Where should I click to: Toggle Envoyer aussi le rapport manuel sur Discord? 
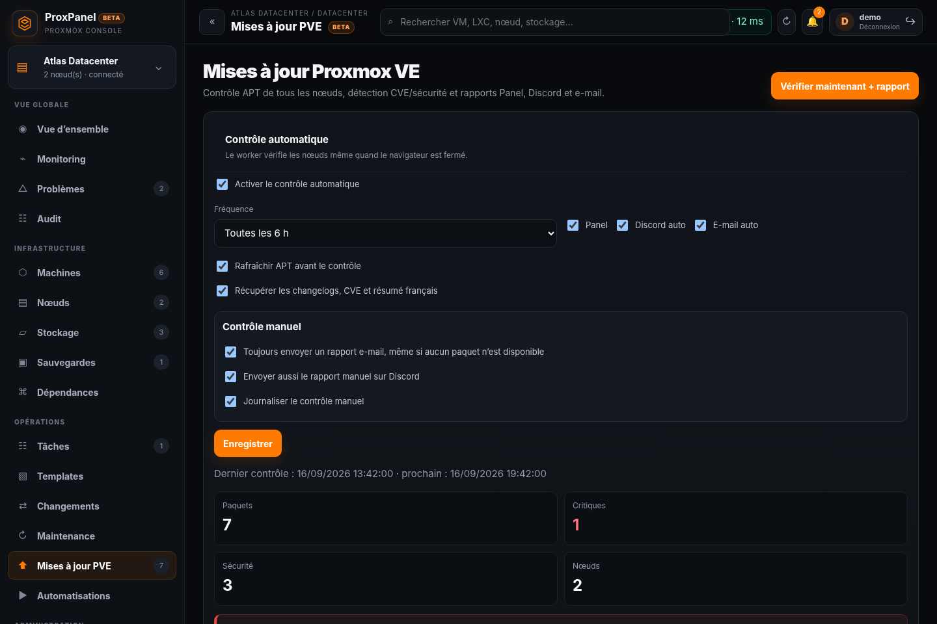click(231, 376)
